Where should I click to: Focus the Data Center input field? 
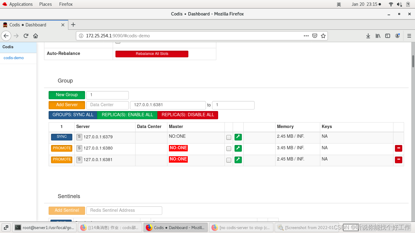[108, 105]
